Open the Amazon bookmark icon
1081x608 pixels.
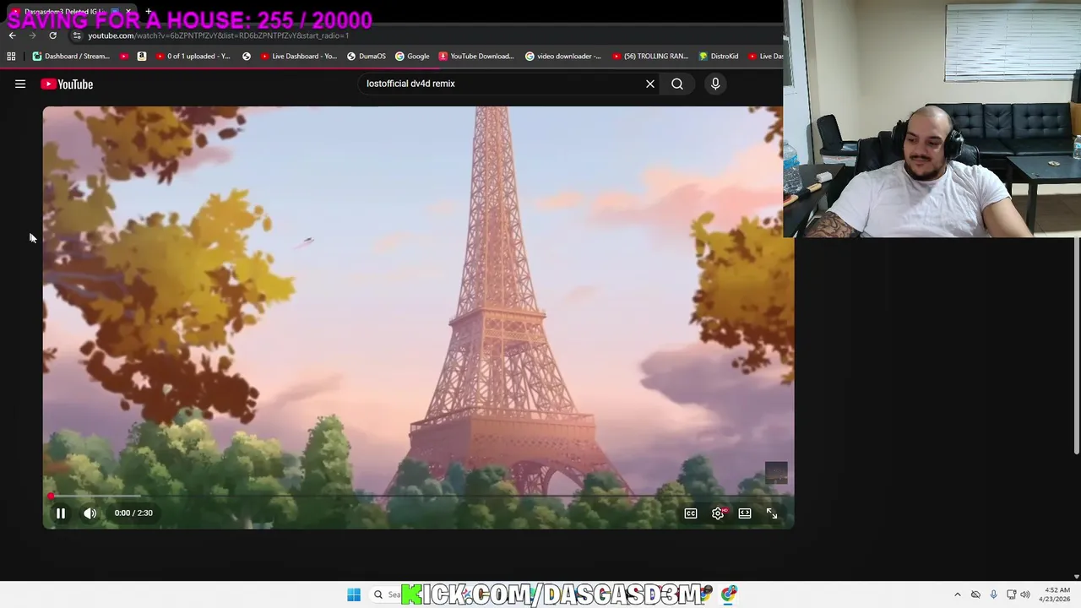[142, 57]
